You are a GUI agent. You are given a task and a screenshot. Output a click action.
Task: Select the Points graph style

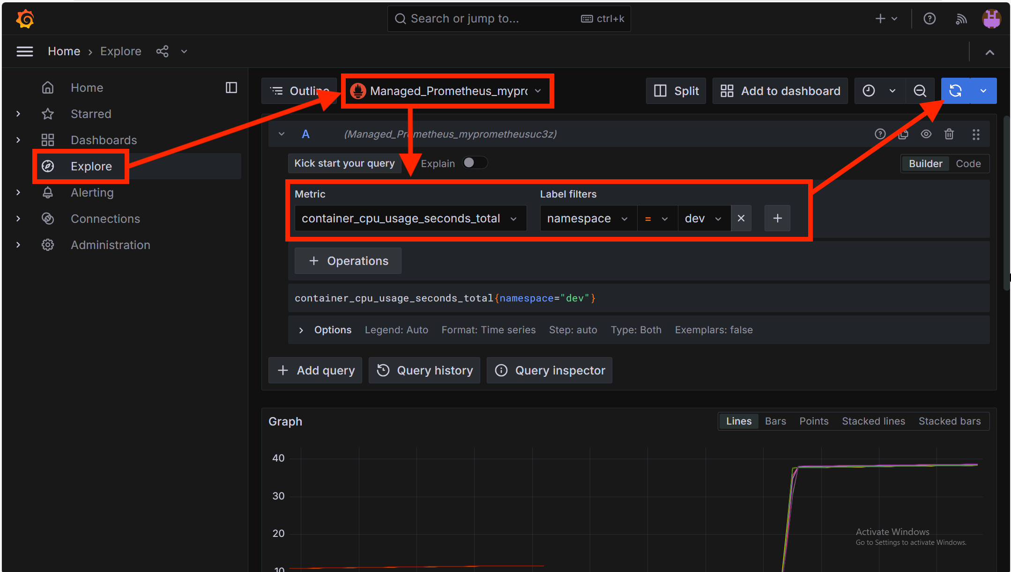point(814,421)
